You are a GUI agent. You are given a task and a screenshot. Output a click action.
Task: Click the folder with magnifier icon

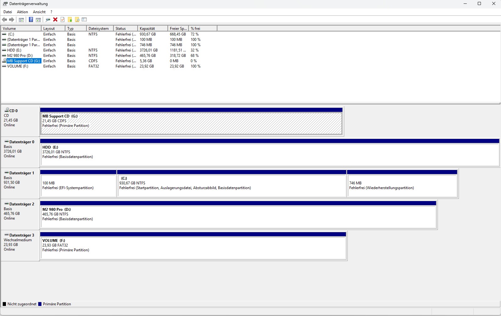77,20
